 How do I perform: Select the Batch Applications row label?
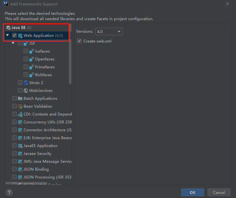click(x=41, y=99)
